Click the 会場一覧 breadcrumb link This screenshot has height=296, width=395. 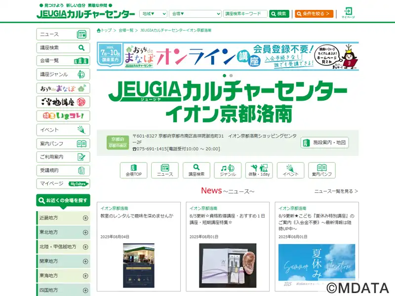click(x=126, y=31)
